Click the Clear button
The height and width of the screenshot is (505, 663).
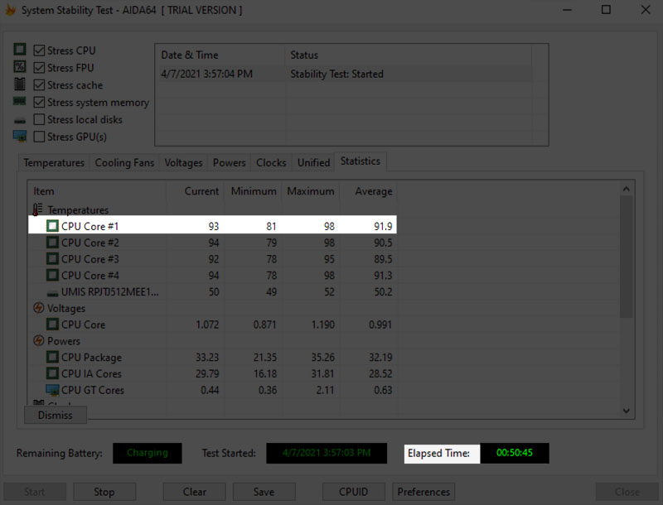click(195, 492)
